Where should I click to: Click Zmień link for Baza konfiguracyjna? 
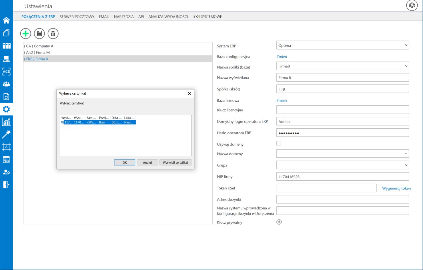click(x=282, y=57)
